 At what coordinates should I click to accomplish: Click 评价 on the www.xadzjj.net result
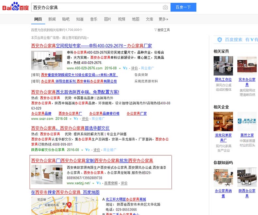pyautogui.click(x=124, y=183)
